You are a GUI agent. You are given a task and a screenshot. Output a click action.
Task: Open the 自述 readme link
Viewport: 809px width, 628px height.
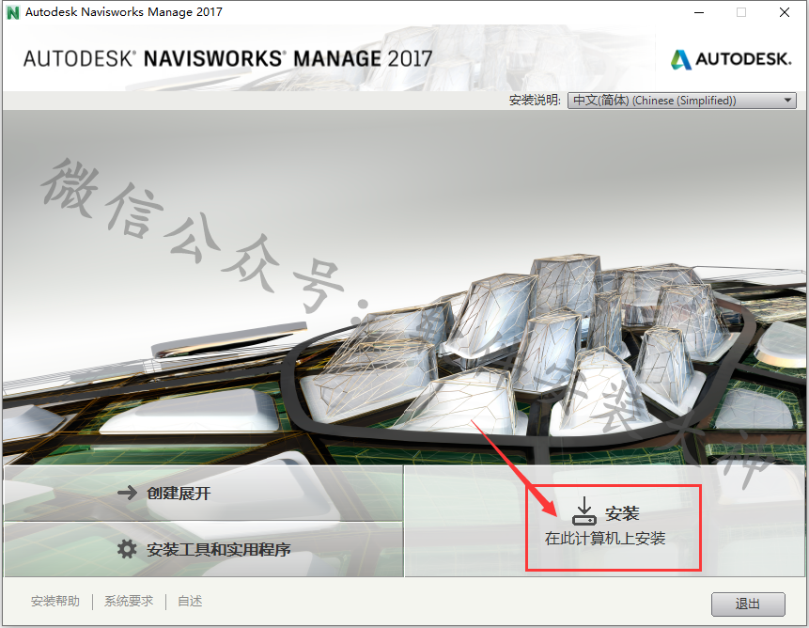[190, 601]
